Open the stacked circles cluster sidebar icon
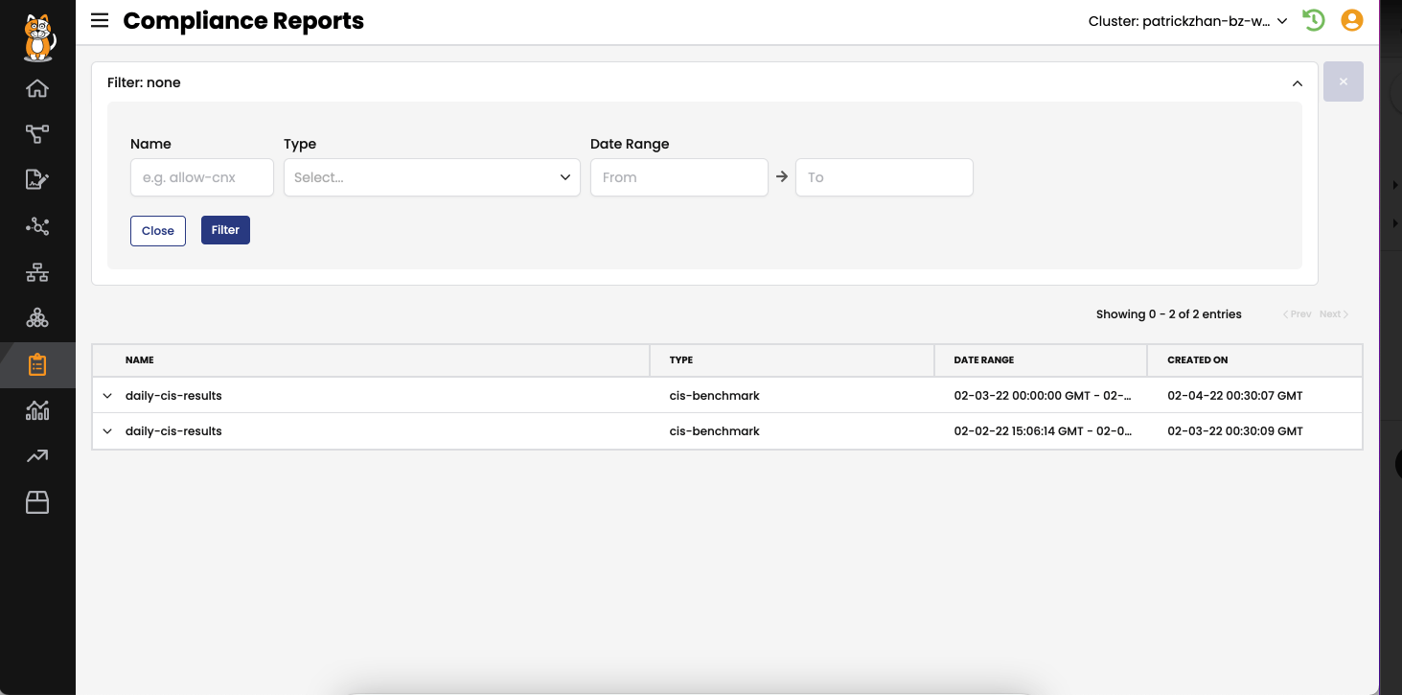1402x695 pixels. 37,318
